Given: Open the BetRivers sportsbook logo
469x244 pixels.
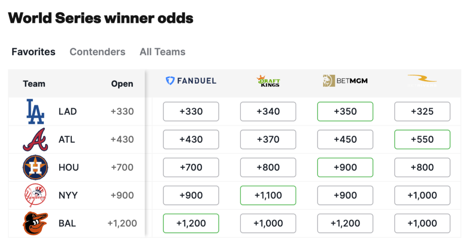Looking at the screenshot, I should 422,81.
